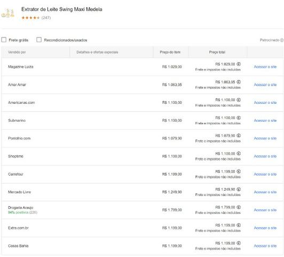This screenshot has width=284, height=257.
Task: Select the Magazine Luiza seller name
Action: coord(21,66)
